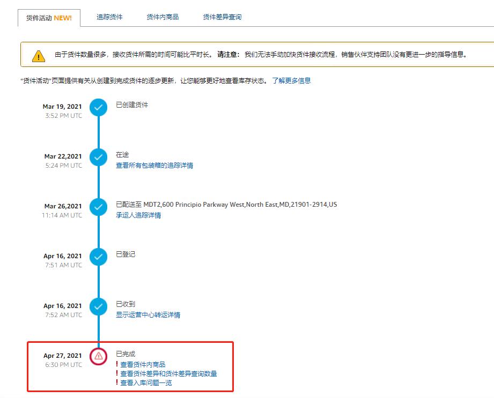Viewport: 494px width, 398px height.
Task: Select the checkmark icon next to 已收到
Action: click(x=98, y=306)
